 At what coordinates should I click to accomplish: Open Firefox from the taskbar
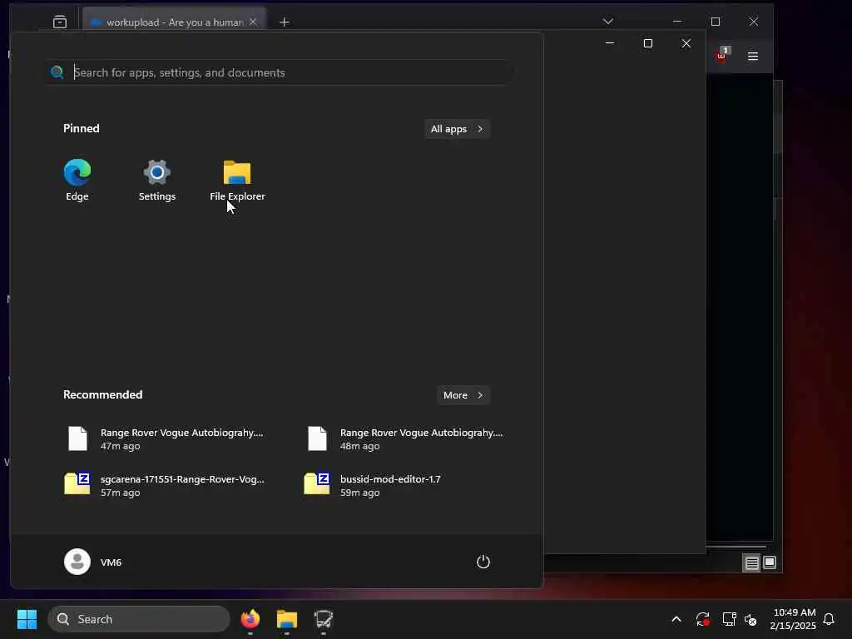click(250, 619)
